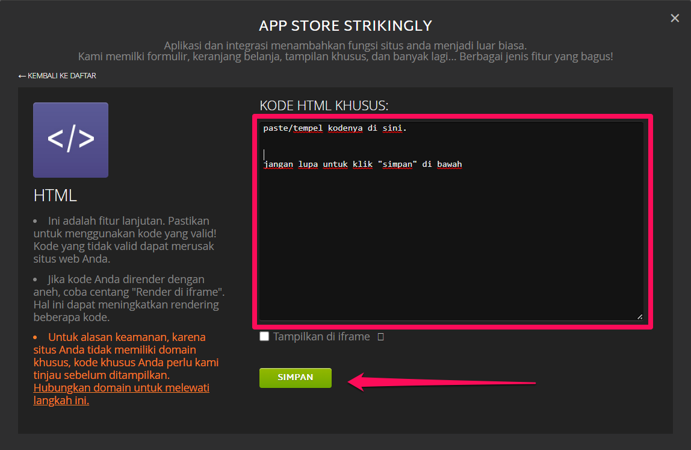Click the line starting "jangan lupa untuk klik"
691x450 pixels.
tap(363, 164)
